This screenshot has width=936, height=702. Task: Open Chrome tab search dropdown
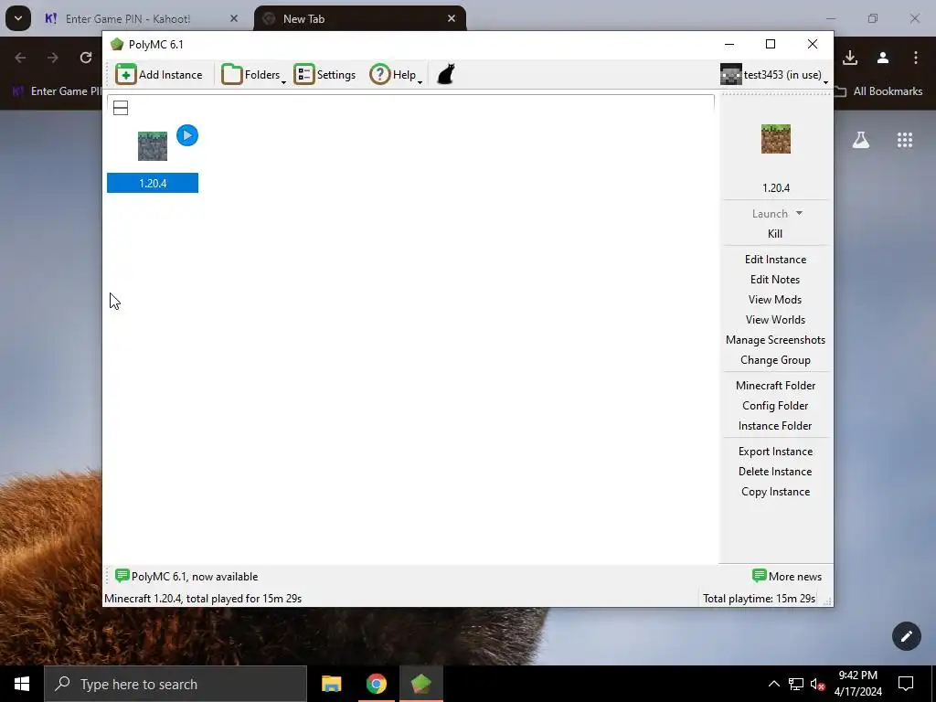tap(18, 18)
